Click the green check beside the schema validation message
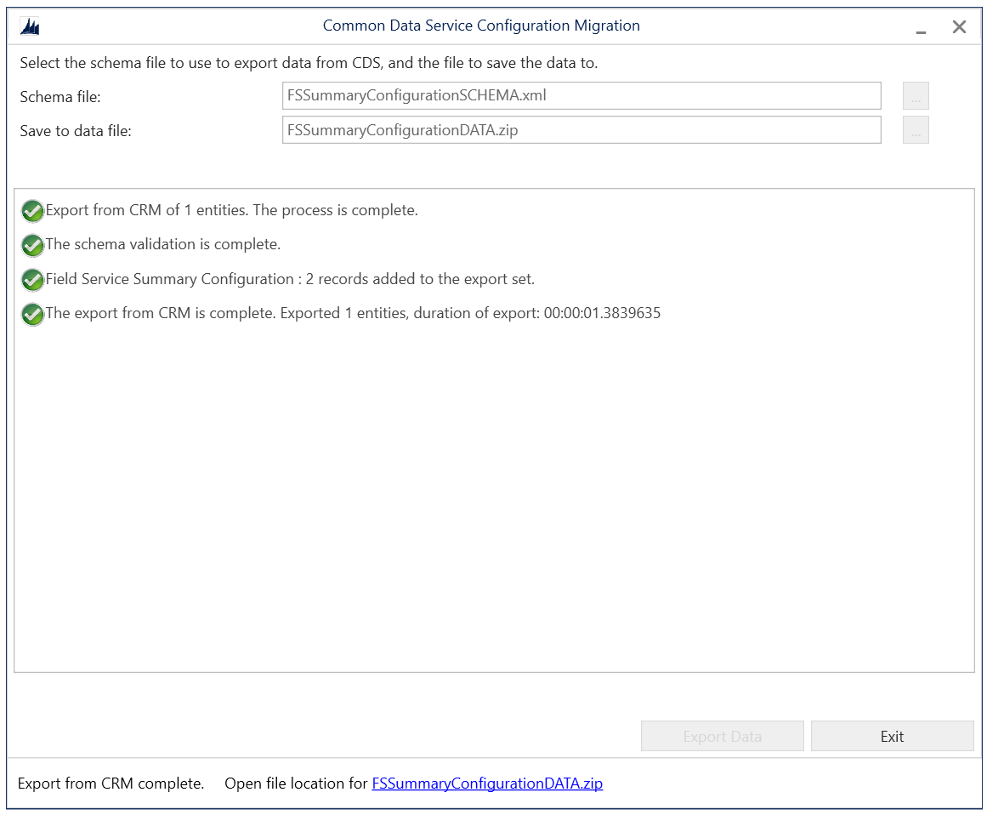The image size is (987, 815). click(32, 245)
